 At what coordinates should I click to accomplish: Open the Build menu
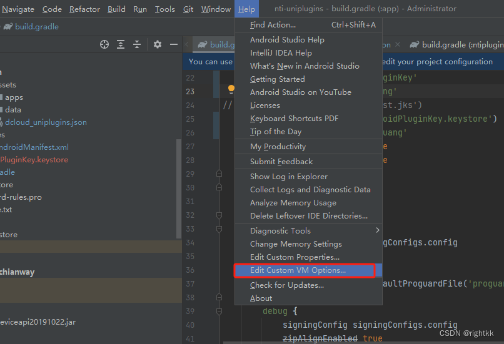(116, 9)
